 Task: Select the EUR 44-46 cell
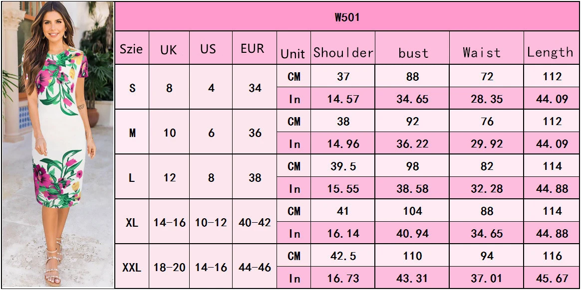(x=255, y=267)
